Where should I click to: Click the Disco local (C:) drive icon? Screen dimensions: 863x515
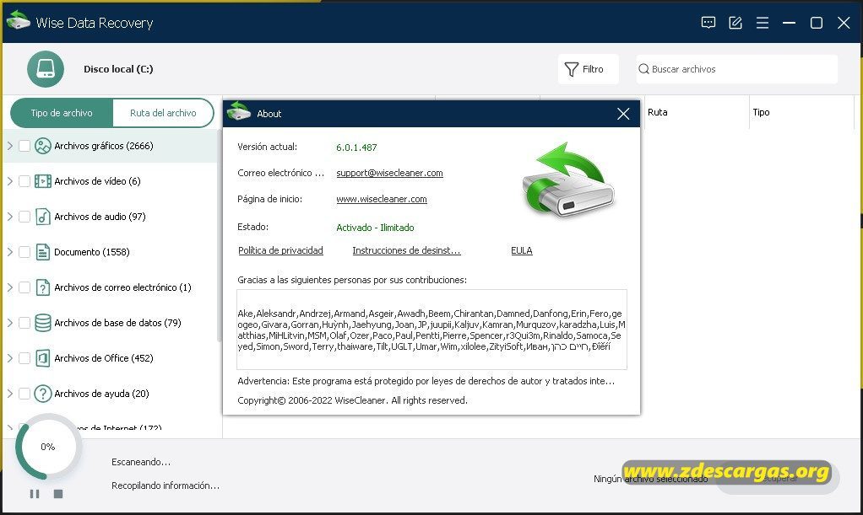[x=46, y=69]
